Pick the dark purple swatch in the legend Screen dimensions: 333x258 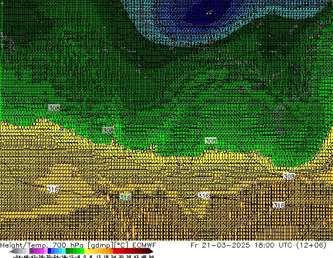[31, 251]
